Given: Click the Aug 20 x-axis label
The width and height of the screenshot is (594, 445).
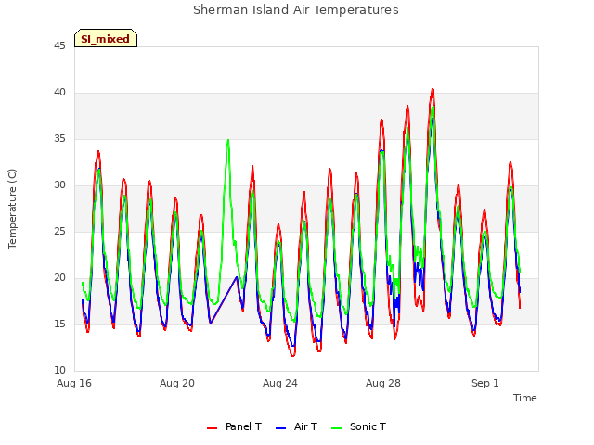Looking at the screenshot, I should [177, 383].
